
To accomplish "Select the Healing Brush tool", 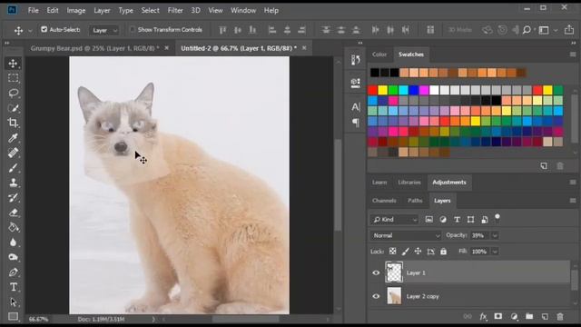I will (13, 153).
